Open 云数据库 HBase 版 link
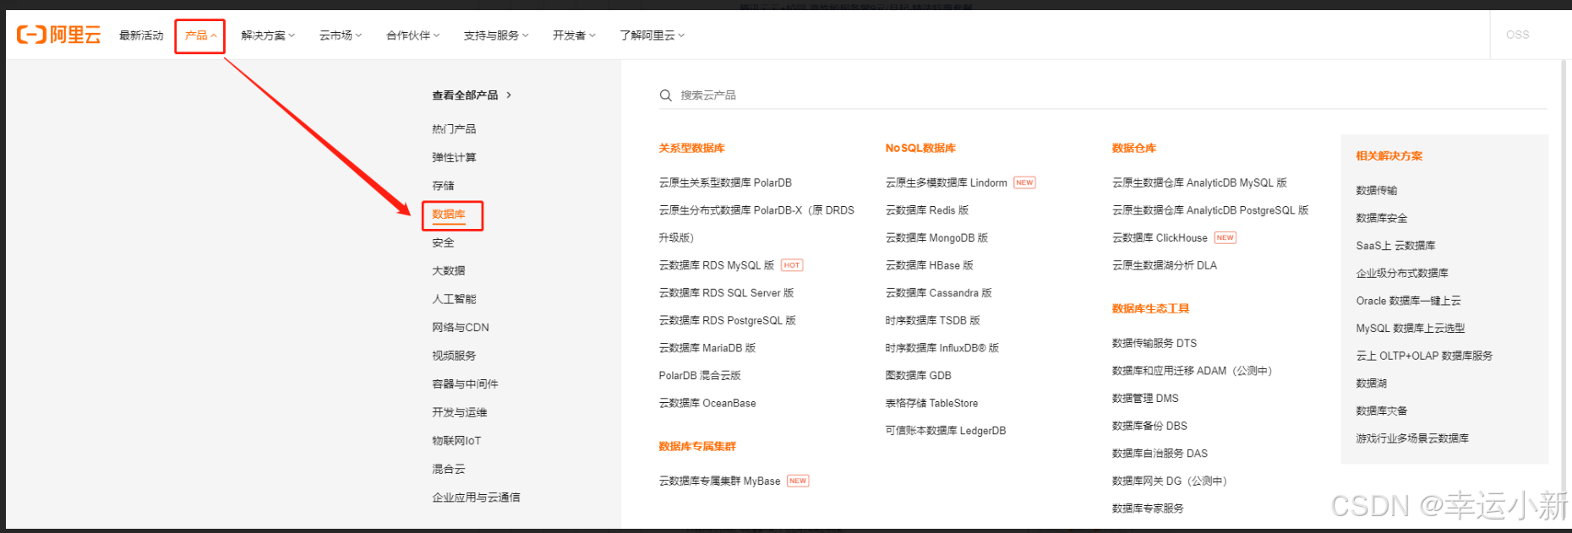The image size is (1572, 533). [930, 266]
